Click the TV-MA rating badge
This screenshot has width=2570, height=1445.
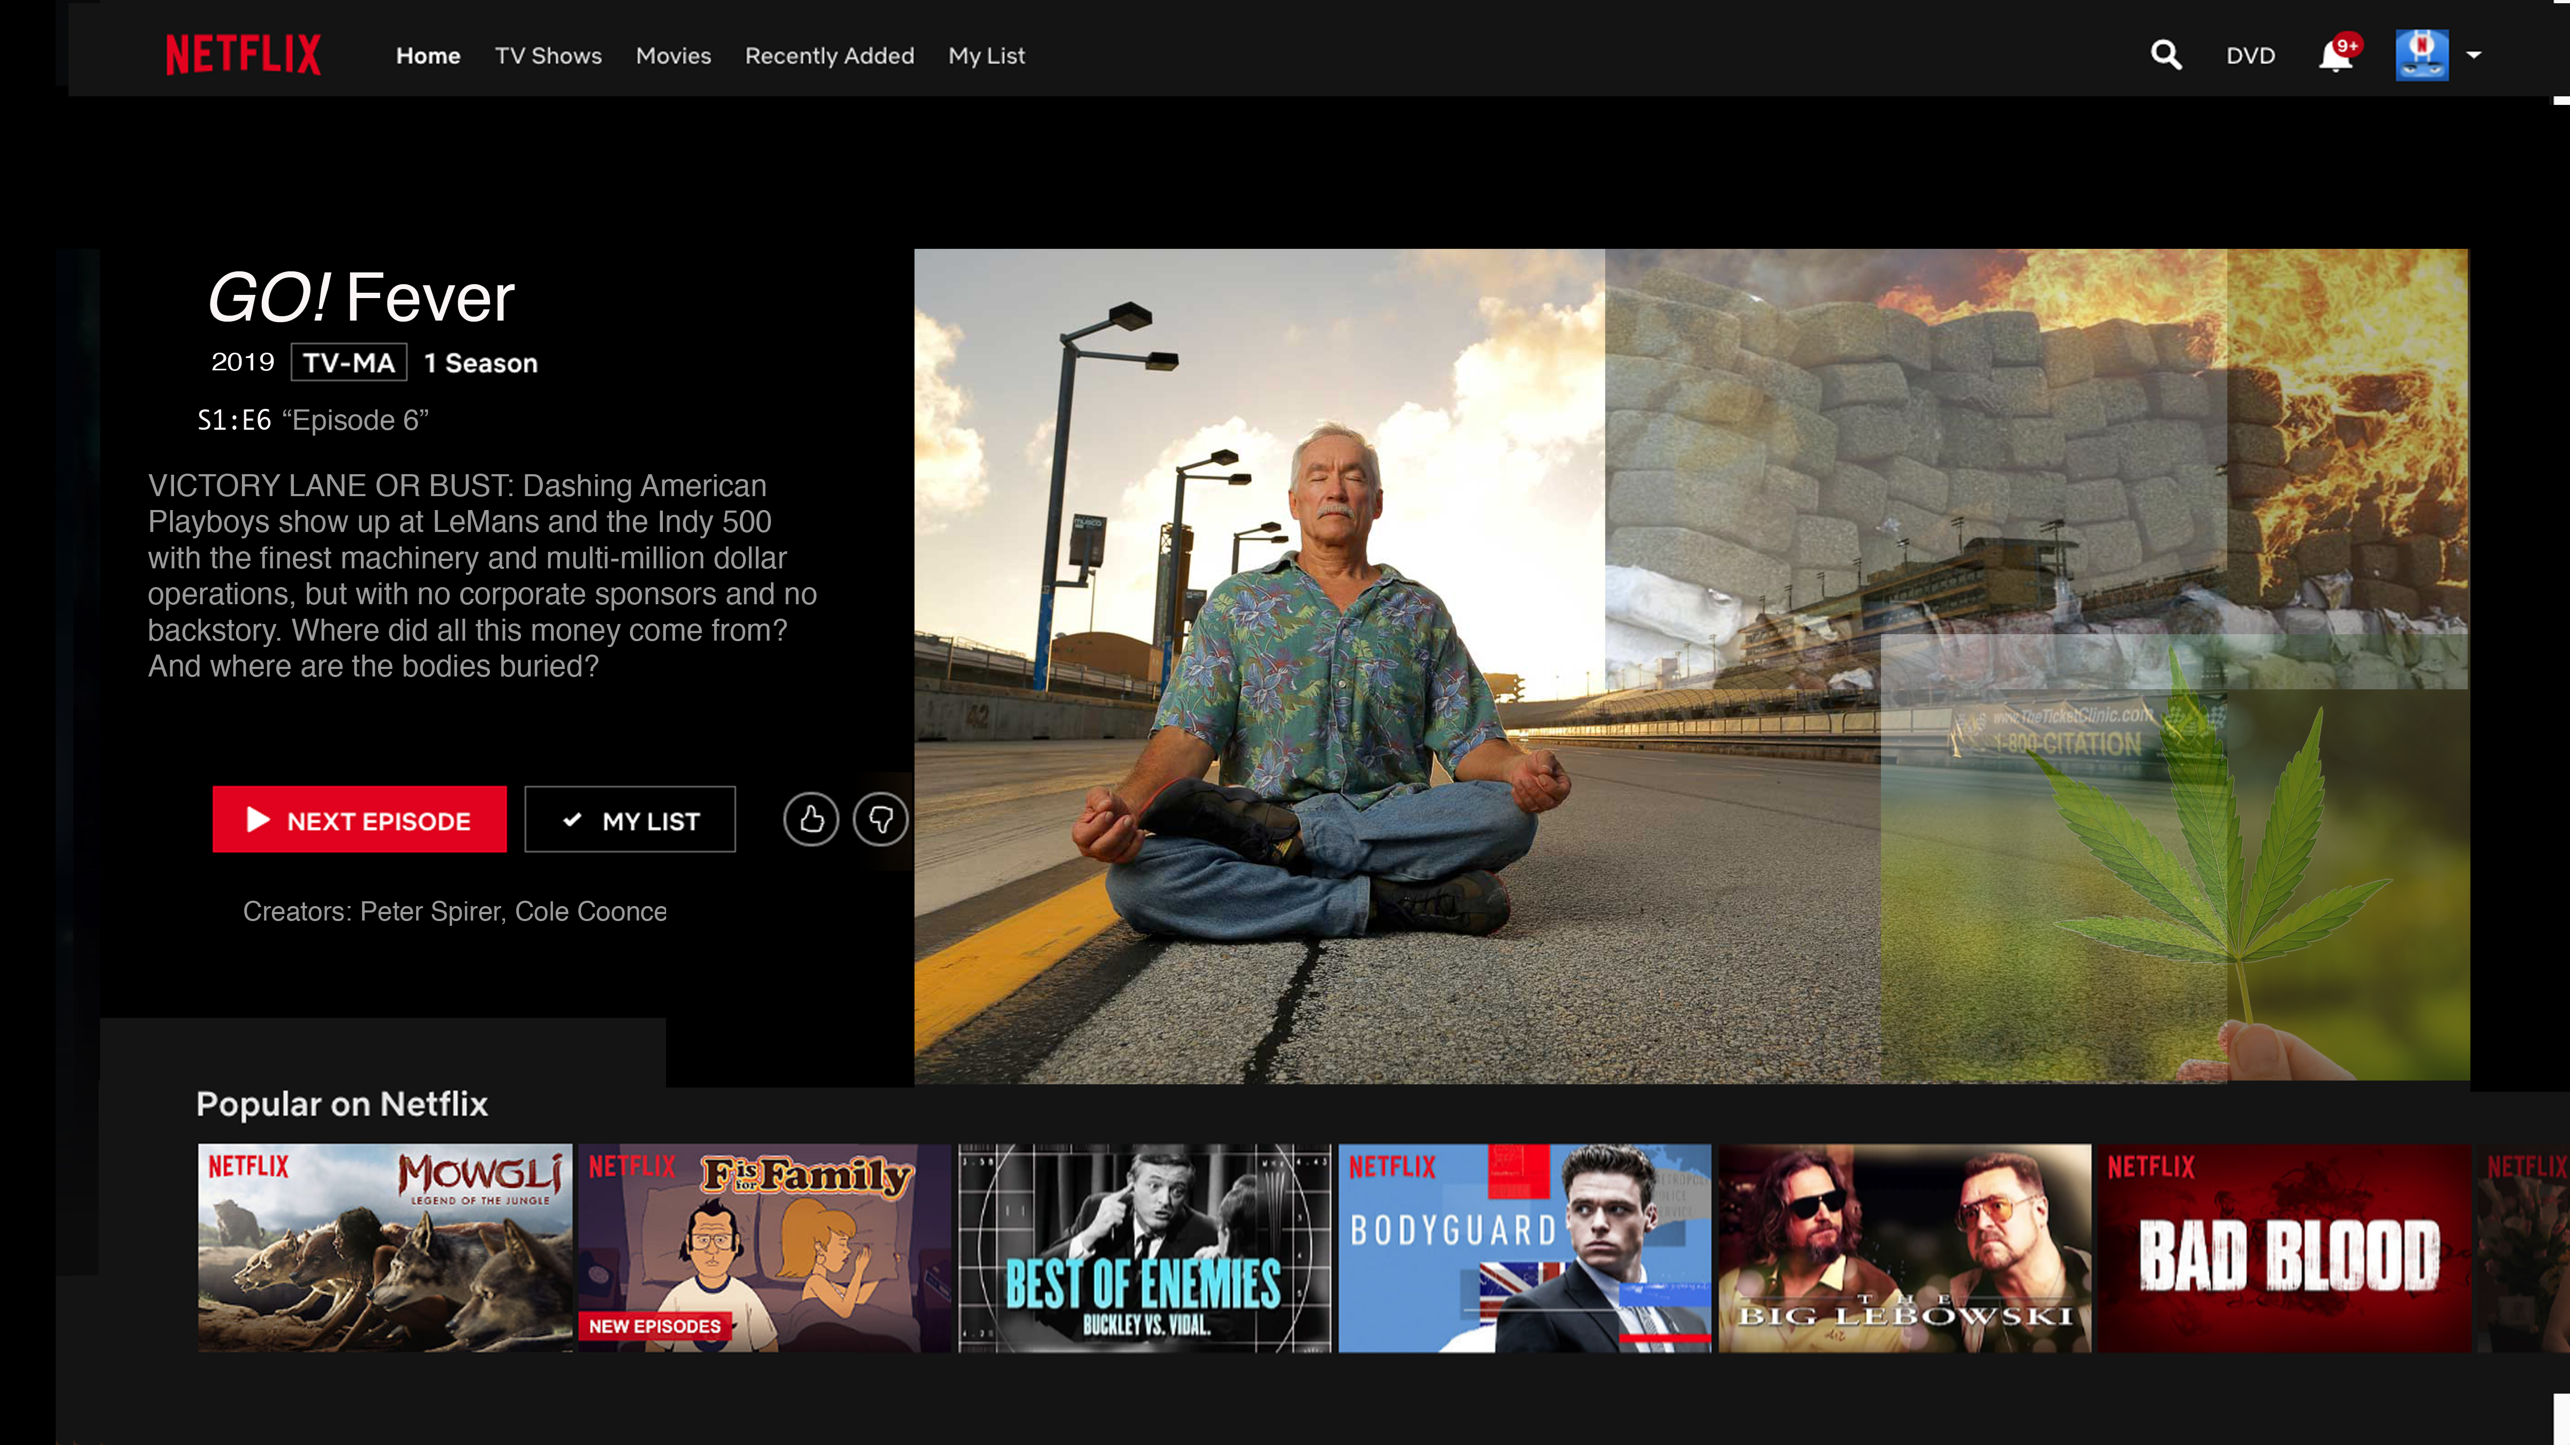(x=348, y=363)
